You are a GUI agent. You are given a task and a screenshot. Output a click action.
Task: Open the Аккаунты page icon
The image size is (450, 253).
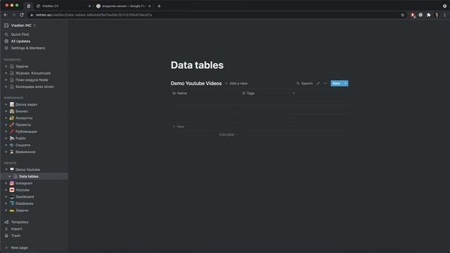click(12, 118)
